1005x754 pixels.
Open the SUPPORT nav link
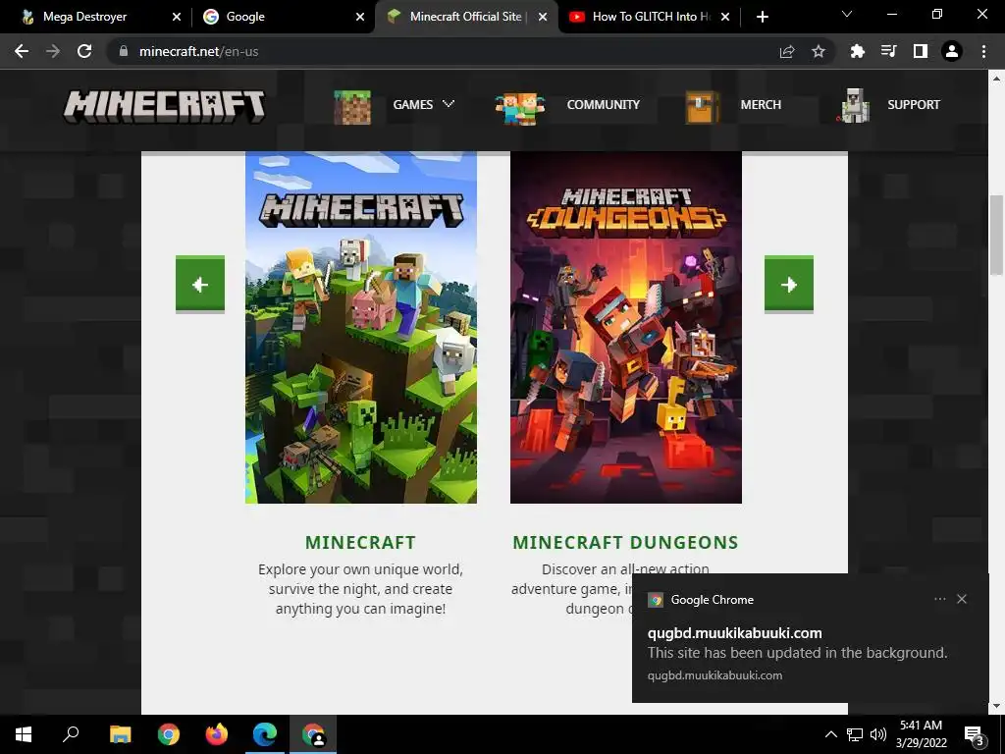[x=914, y=104]
